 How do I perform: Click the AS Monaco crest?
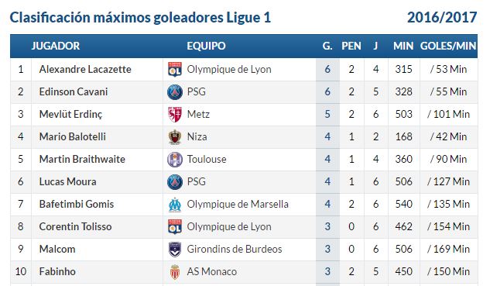coord(175,272)
